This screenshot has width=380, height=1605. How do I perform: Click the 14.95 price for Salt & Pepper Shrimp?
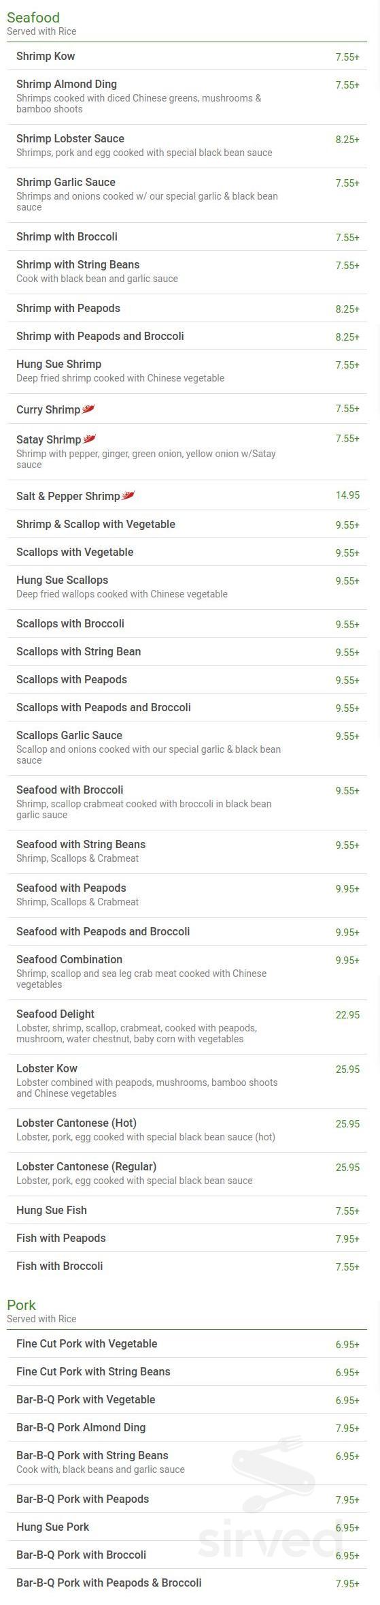click(x=347, y=495)
